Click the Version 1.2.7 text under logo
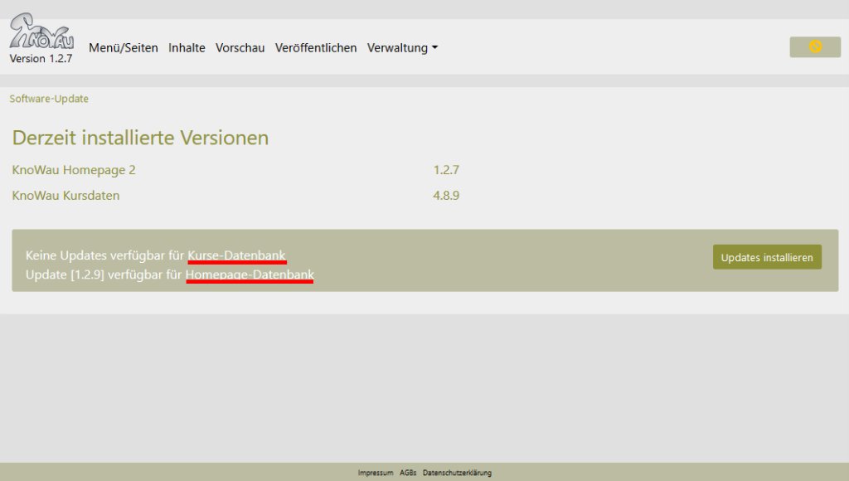 [41, 59]
